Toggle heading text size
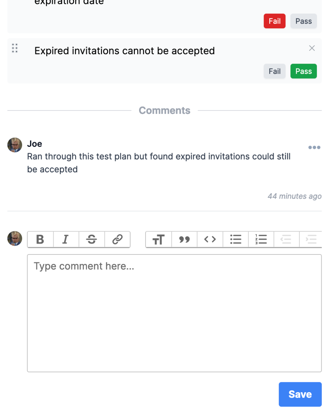Viewport: 331px width, 419px height. 159,239
